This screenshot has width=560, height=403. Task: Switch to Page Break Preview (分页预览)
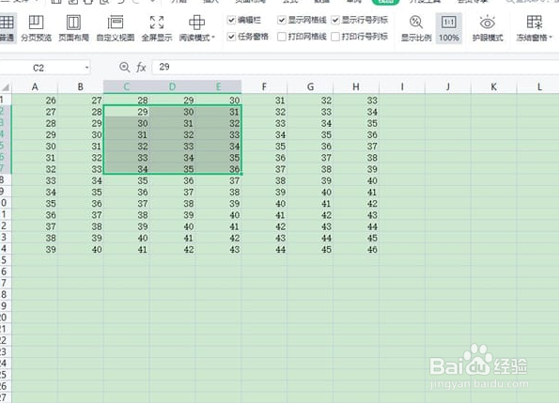(x=36, y=28)
